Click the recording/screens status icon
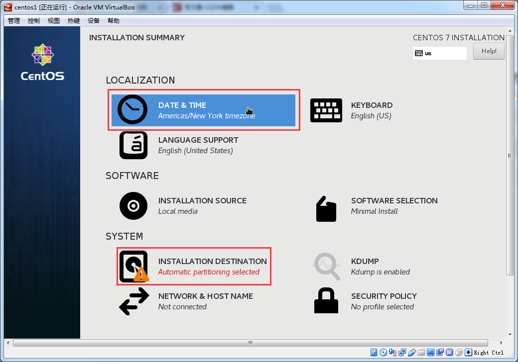Viewport: 518px width, 362px height. click(440, 353)
